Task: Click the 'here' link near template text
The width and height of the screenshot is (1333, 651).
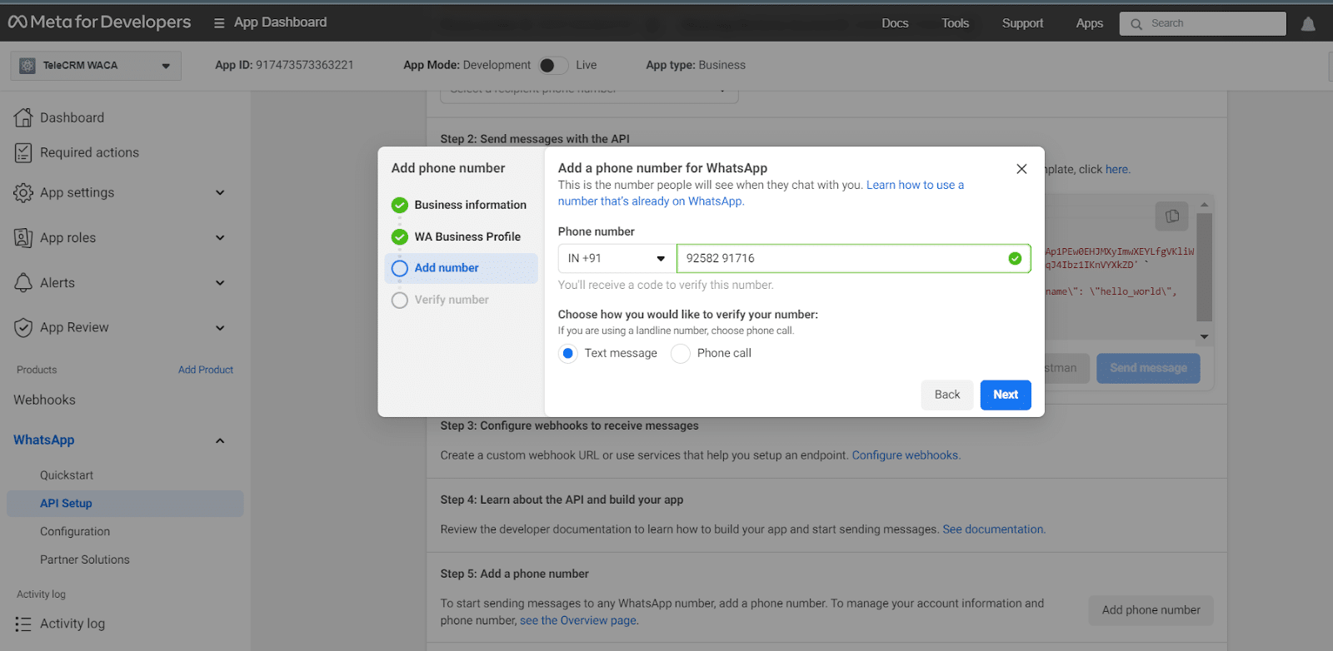Action: coord(1117,169)
